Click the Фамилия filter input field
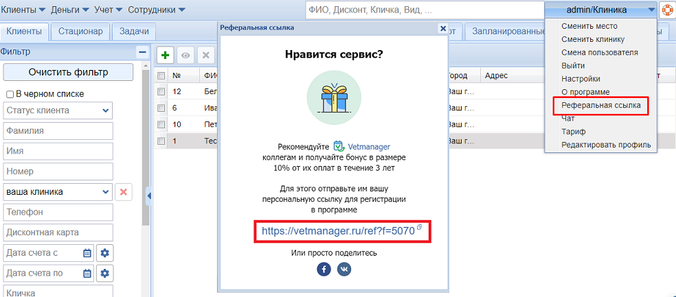Image resolution: width=676 pixels, height=297 pixels. (58, 131)
